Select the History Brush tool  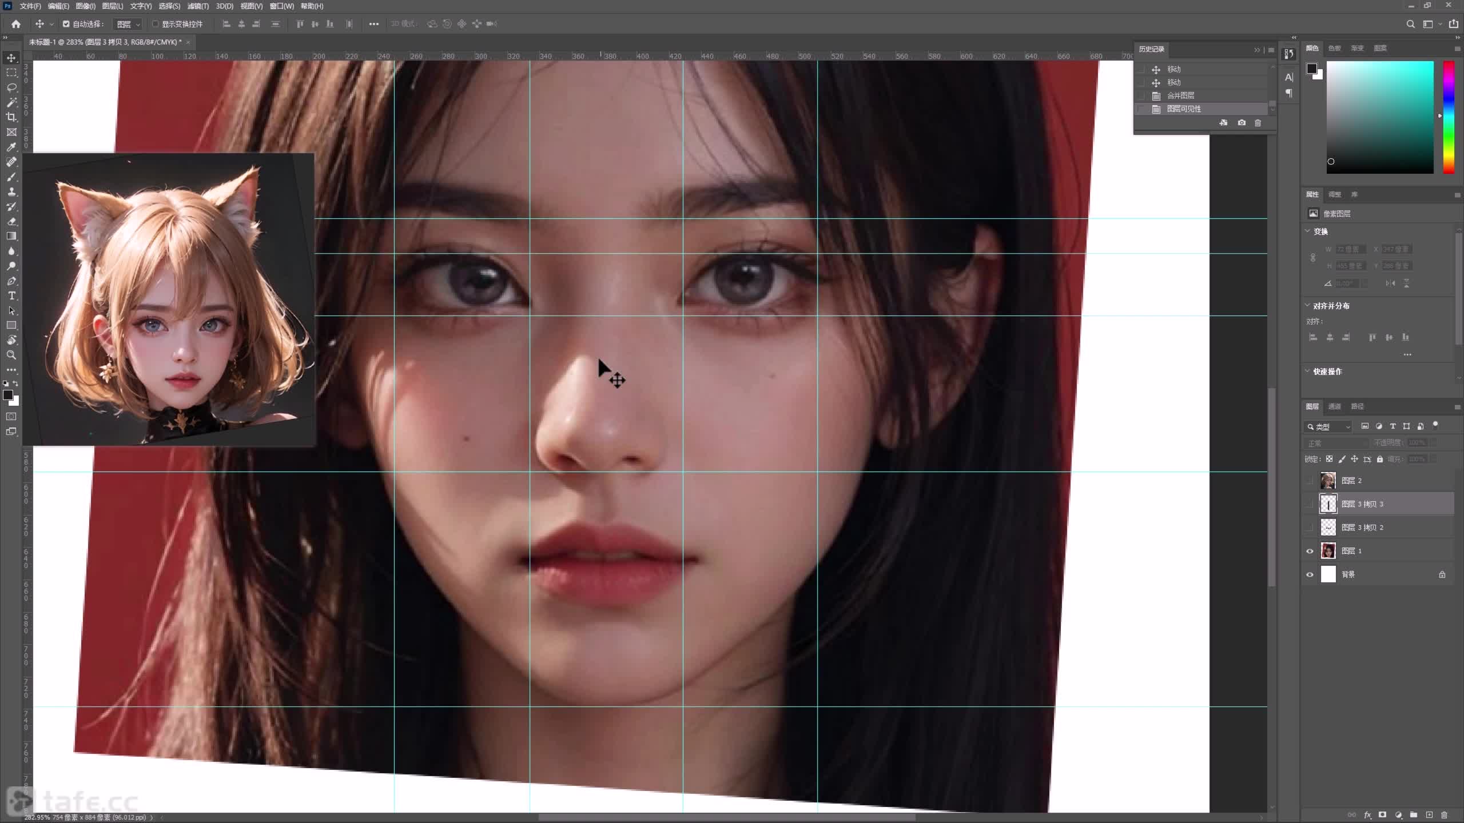click(11, 206)
